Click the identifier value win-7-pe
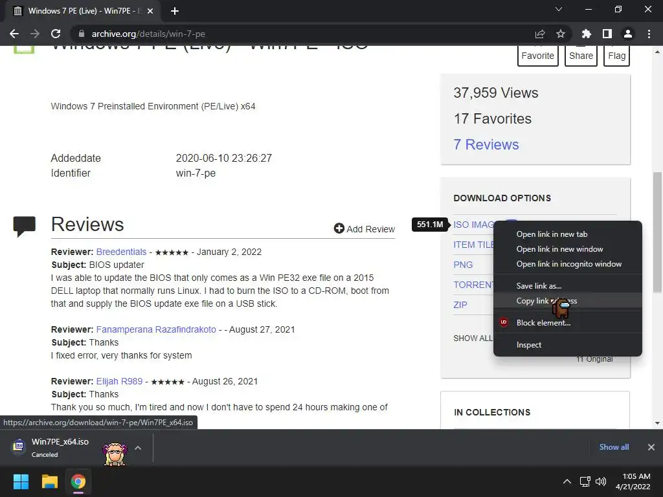 (x=196, y=173)
